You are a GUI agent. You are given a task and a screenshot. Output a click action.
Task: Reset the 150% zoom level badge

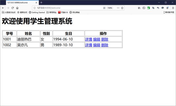(x=110, y=8)
